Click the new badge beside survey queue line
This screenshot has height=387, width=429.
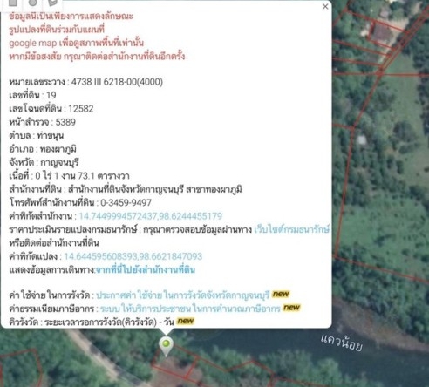pos(186,321)
